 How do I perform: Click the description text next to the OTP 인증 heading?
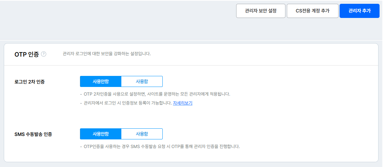click(107, 54)
